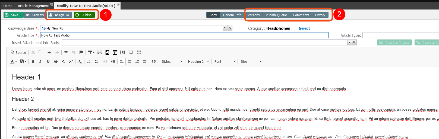The width and height of the screenshot is (439, 139).
Task: Click the Increase Indent icon
Action: (x=113, y=61)
